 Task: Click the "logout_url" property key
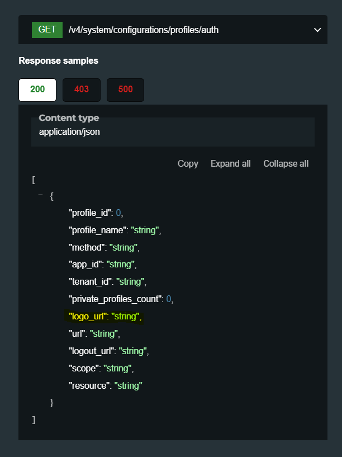point(93,351)
